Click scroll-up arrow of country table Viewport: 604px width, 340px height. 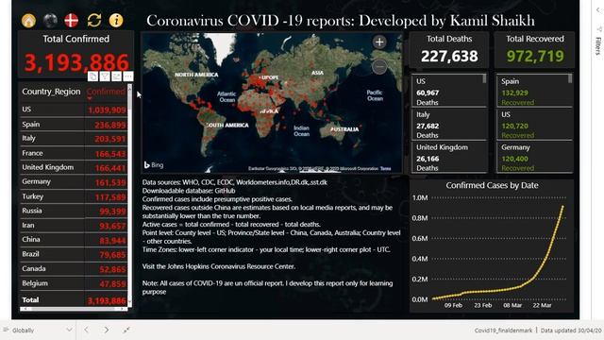click(129, 88)
